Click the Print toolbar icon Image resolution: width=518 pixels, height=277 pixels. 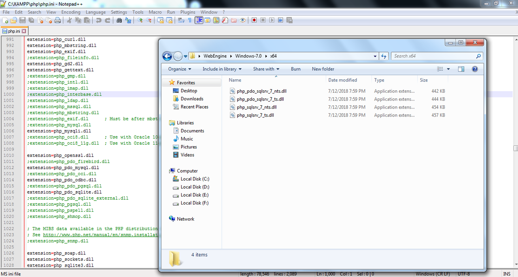click(x=57, y=20)
